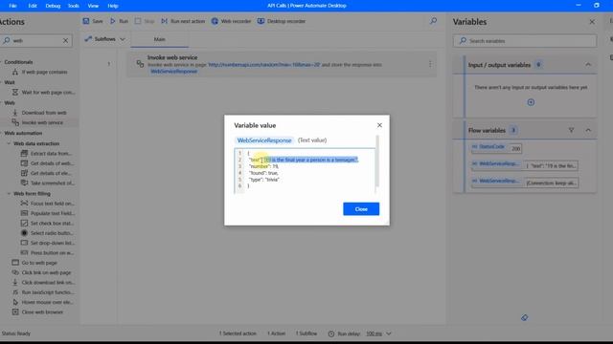Image resolution: width=613 pixels, height=344 pixels.
Task: Collapse the Web data extraction group
Action: (9, 143)
